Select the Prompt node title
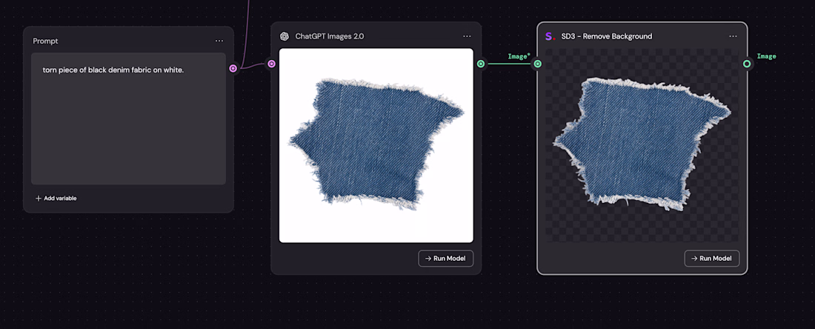815x329 pixels. (46, 41)
